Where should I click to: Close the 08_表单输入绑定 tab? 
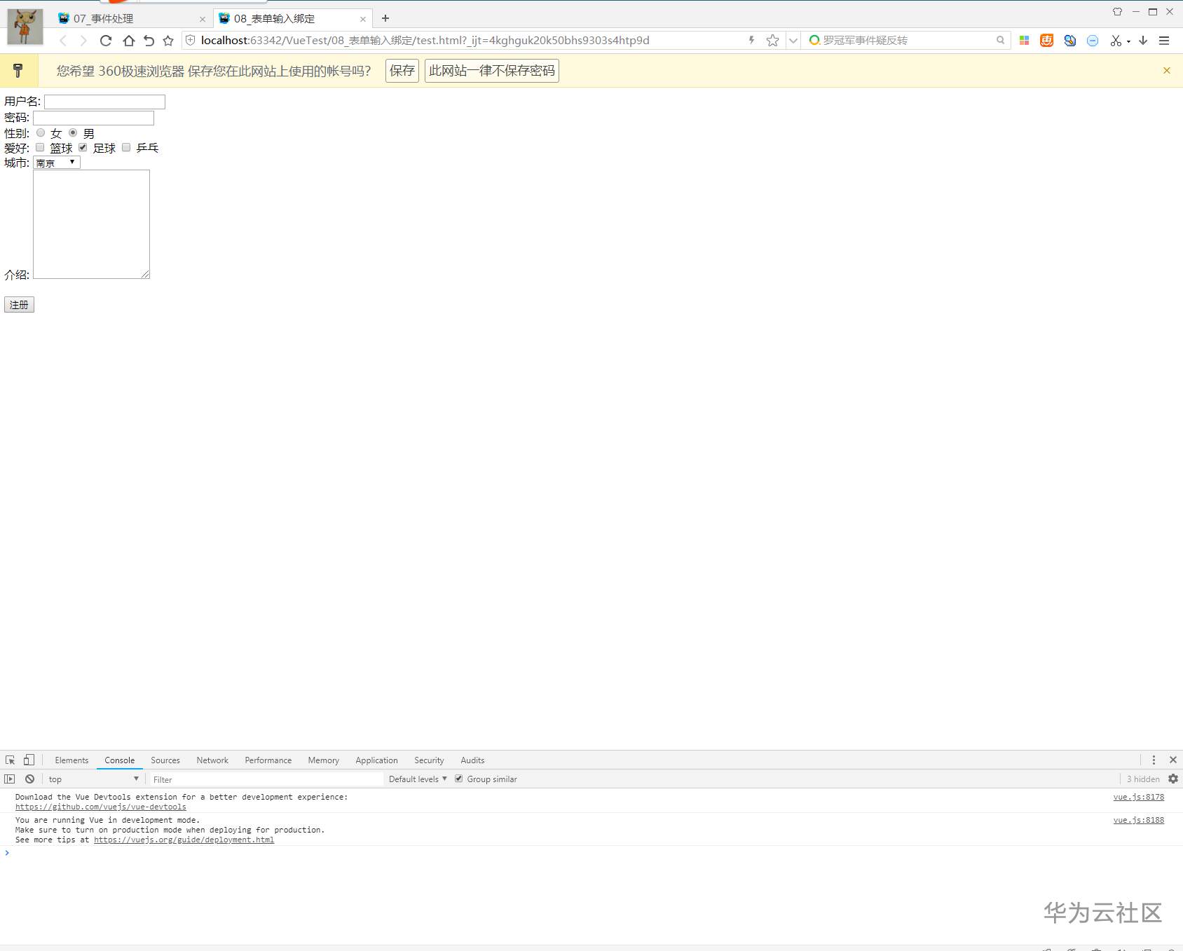tap(363, 19)
